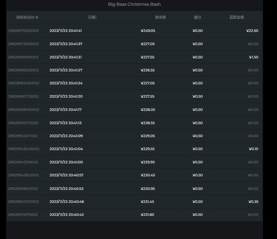Select the 赢取金额 column header
The image size is (277, 239).
[236, 17]
